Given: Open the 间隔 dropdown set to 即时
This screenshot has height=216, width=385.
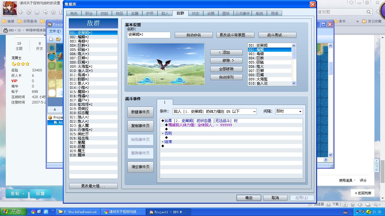Looking at the screenshot, I should (x=289, y=111).
